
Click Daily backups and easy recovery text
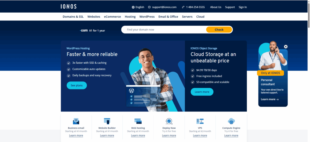pyautogui.click(x=92, y=75)
